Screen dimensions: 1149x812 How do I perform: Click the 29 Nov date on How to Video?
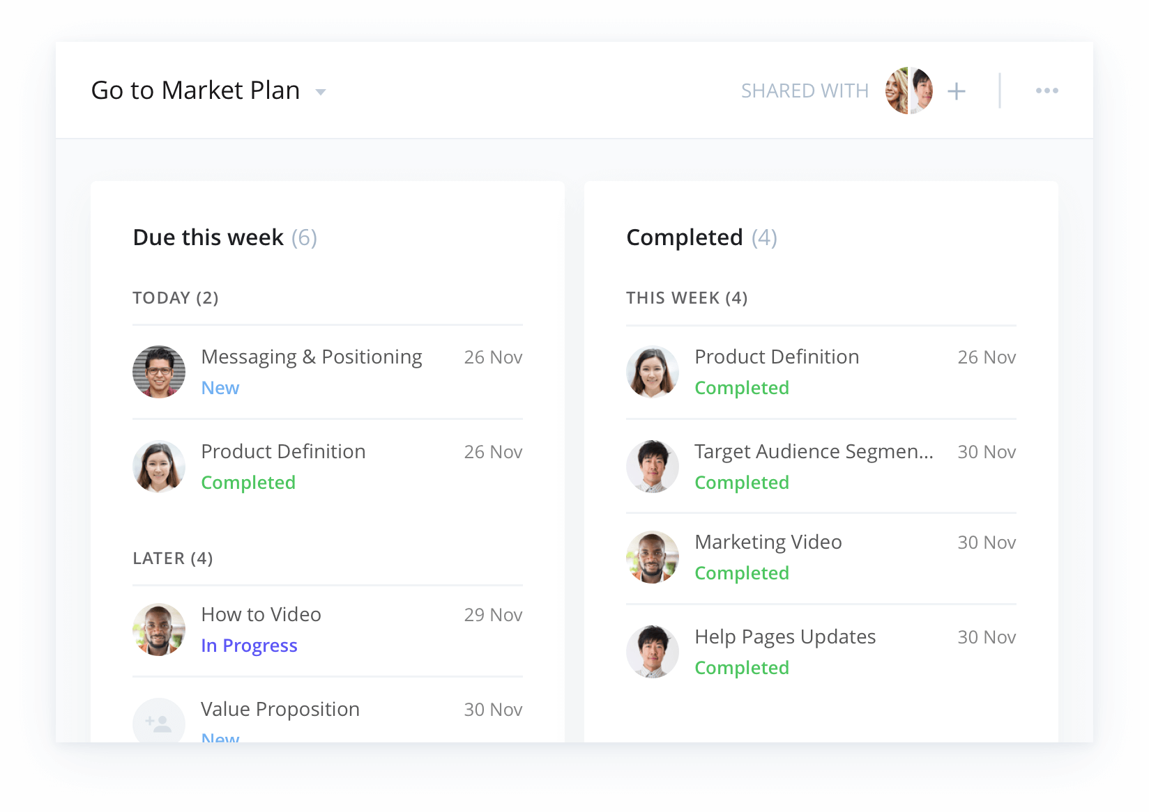pos(493,615)
